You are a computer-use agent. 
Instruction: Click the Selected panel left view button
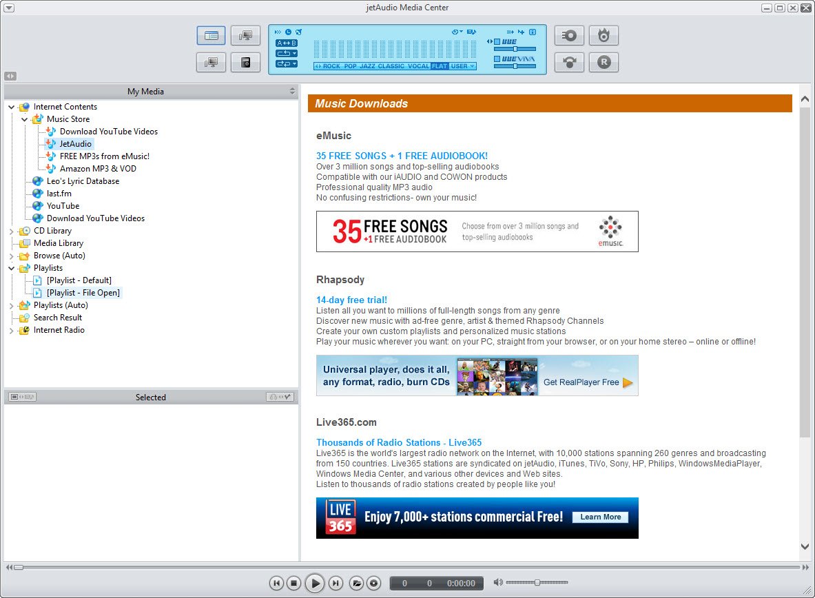(x=22, y=397)
